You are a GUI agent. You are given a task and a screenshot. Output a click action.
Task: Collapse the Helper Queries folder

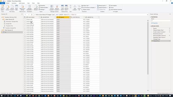coord(2,19)
